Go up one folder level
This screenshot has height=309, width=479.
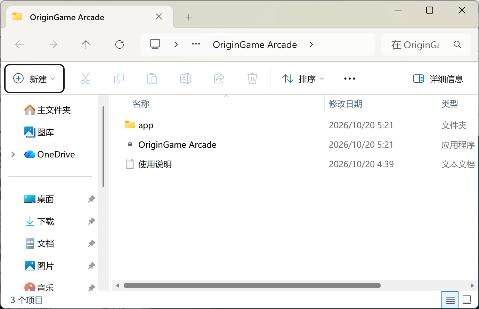click(86, 44)
